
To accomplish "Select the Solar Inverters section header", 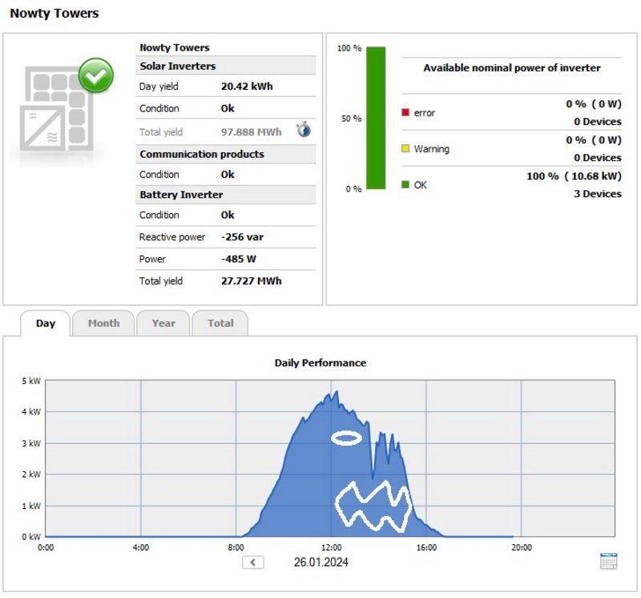I will coord(226,66).
